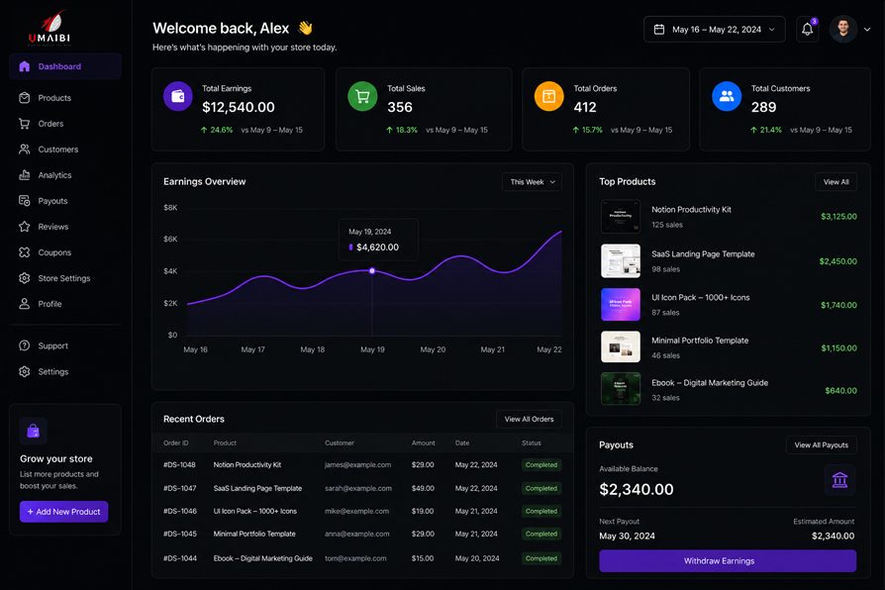This screenshot has height=590, width=885.
Task: Click the calendar icon in date range
Action: click(x=658, y=30)
